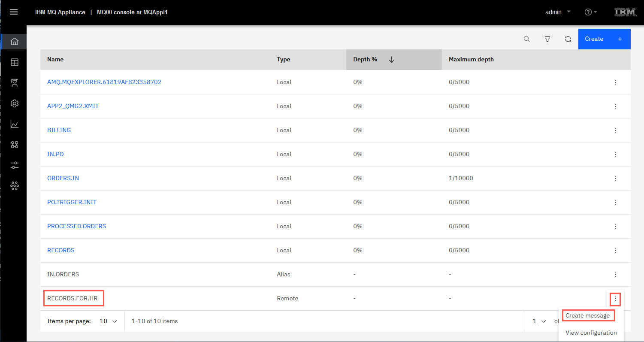This screenshot has height=342, width=644.
Task: Click the Alias type cell
Action: pos(284,274)
